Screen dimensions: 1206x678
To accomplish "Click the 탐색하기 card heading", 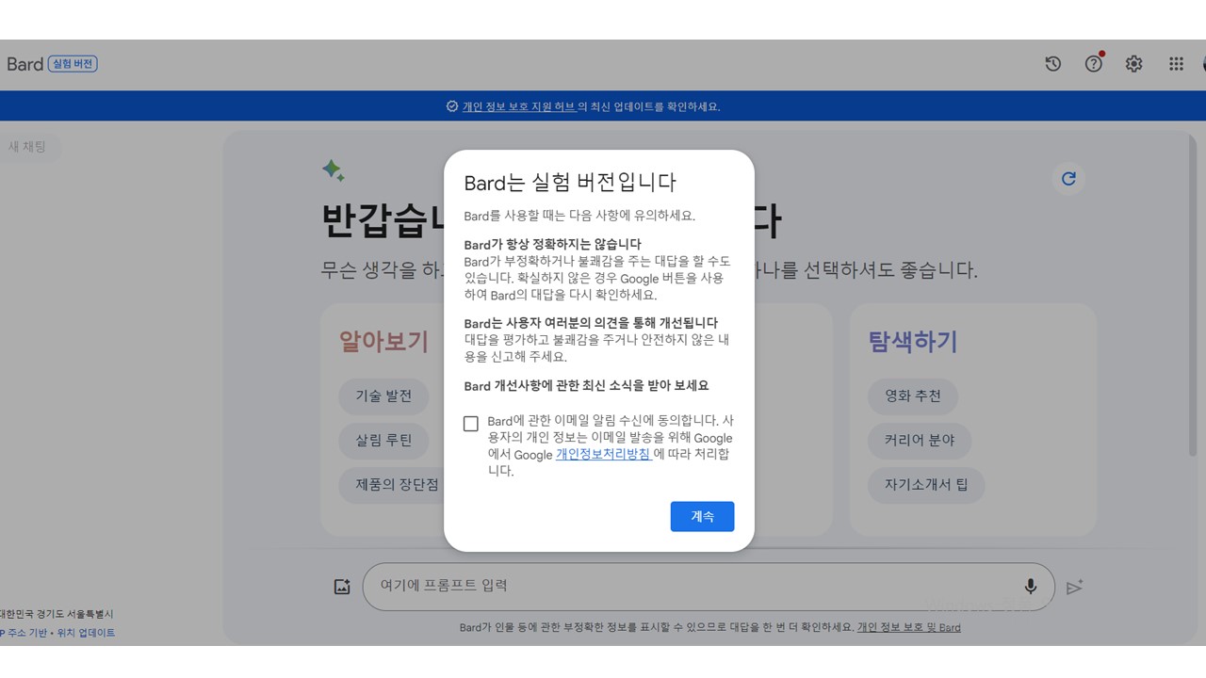I will click(x=913, y=341).
